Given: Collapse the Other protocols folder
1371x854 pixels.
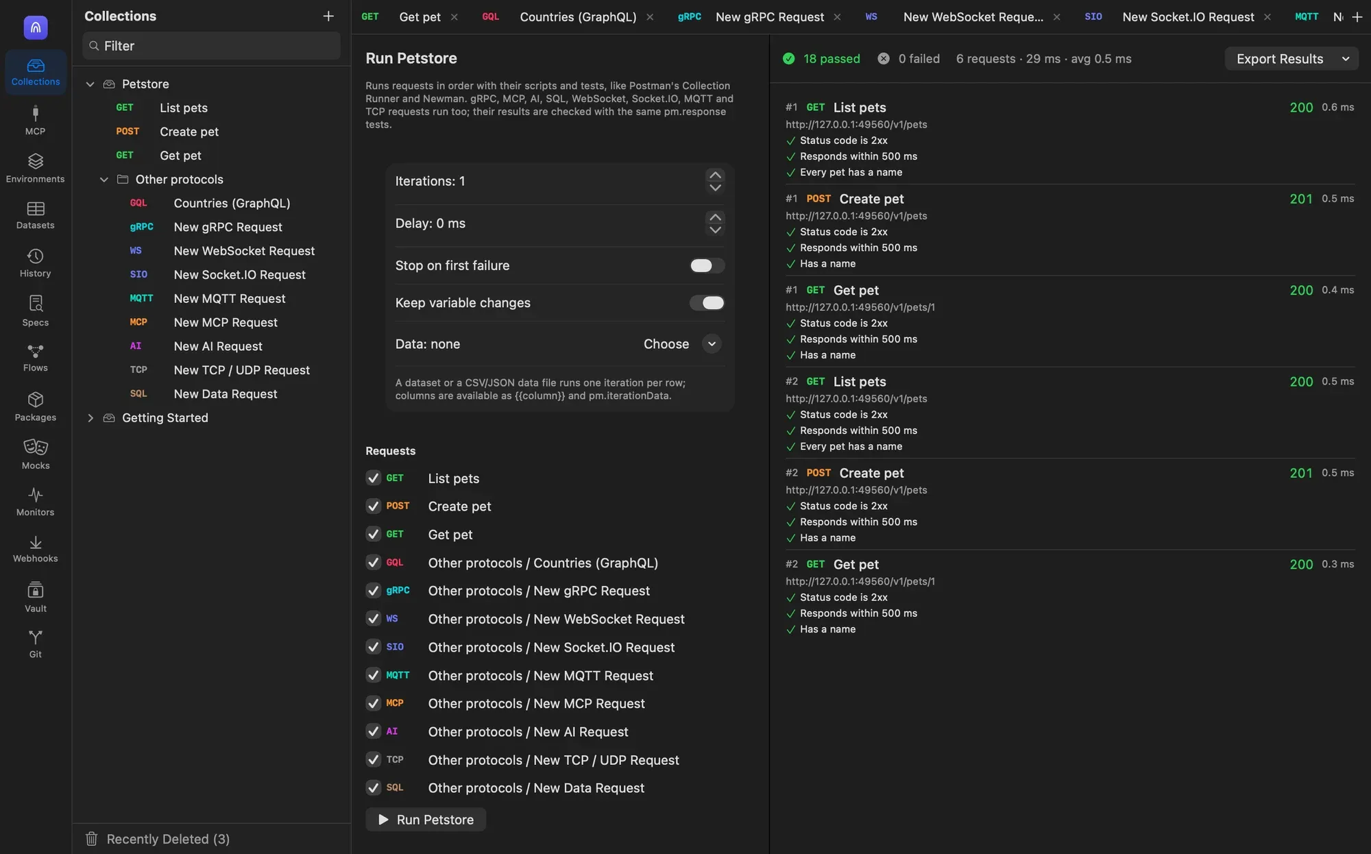Looking at the screenshot, I should pos(104,180).
